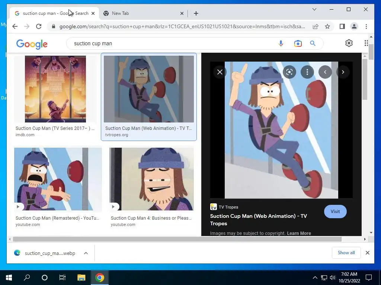The width and height of the screenshot is (381, 285).
Task: Click the Suction Cup Man 4 caption
Action: [151, 218]
